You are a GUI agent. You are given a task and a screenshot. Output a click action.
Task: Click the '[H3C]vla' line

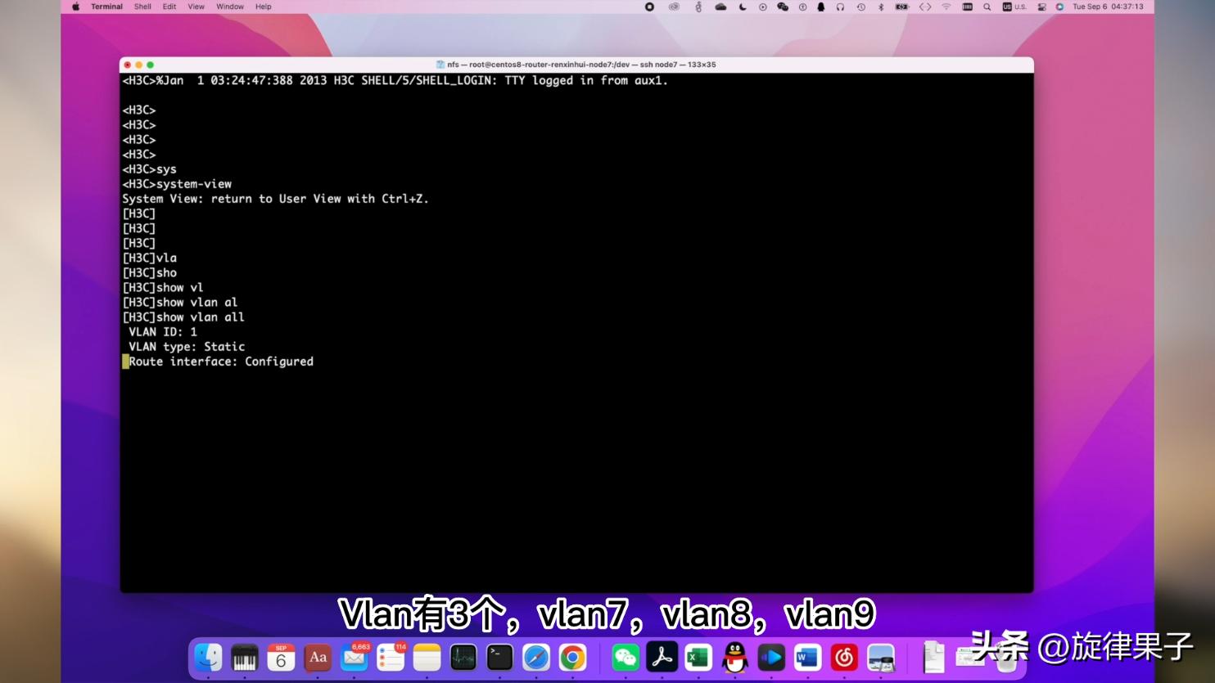tap(150, 258)
